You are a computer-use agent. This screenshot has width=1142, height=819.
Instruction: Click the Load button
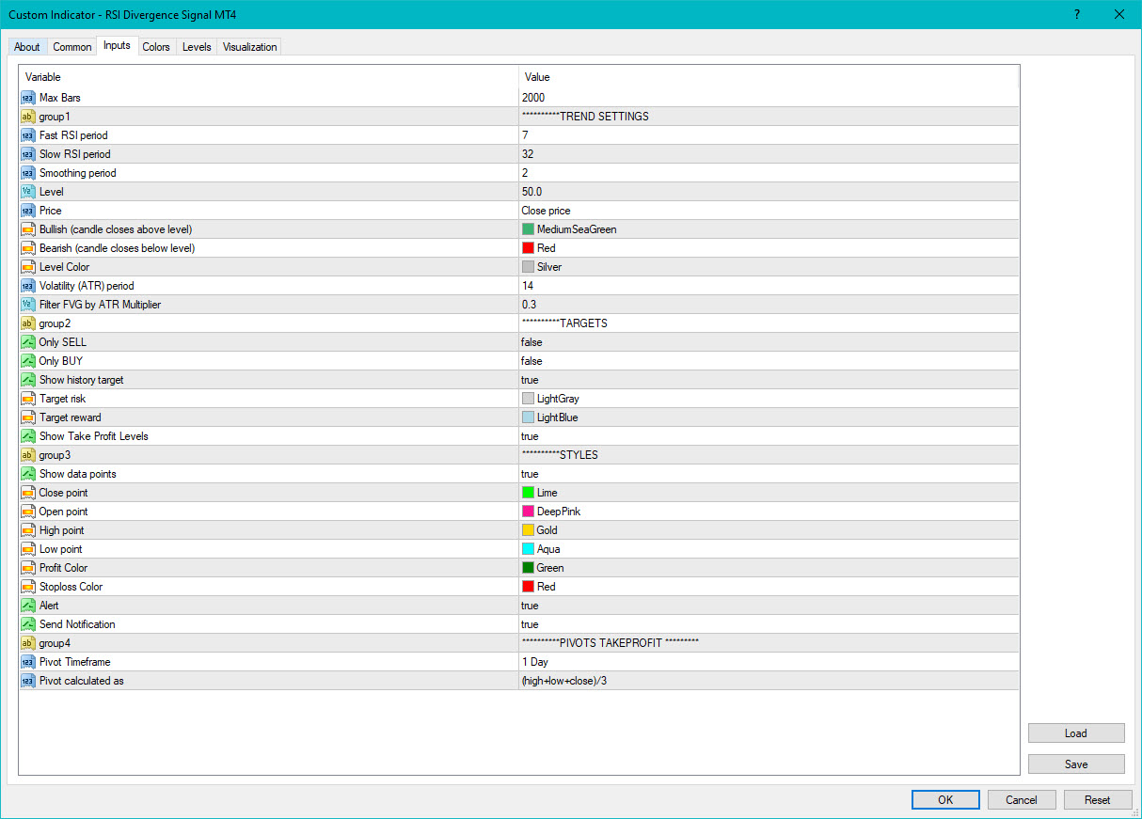pyautogui.click(x=1076, y=733)
